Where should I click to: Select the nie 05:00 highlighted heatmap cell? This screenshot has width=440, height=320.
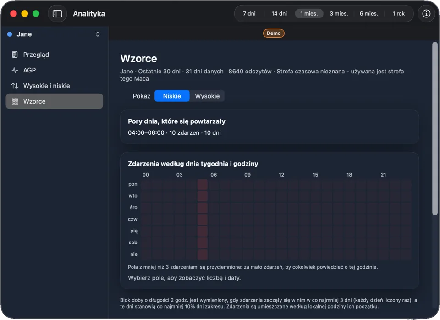click(x=202, y=254)
